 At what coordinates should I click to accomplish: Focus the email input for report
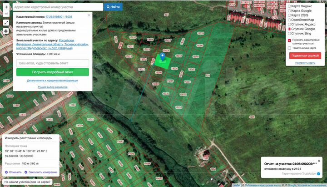coord(53,63)
